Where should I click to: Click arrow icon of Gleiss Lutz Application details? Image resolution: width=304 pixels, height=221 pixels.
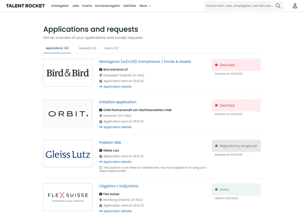[101, 162]
